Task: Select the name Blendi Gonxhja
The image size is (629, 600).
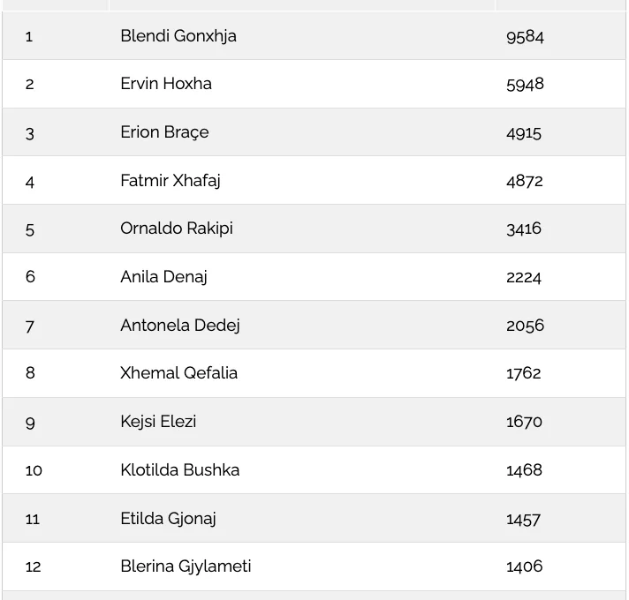Action: (178, 36)
